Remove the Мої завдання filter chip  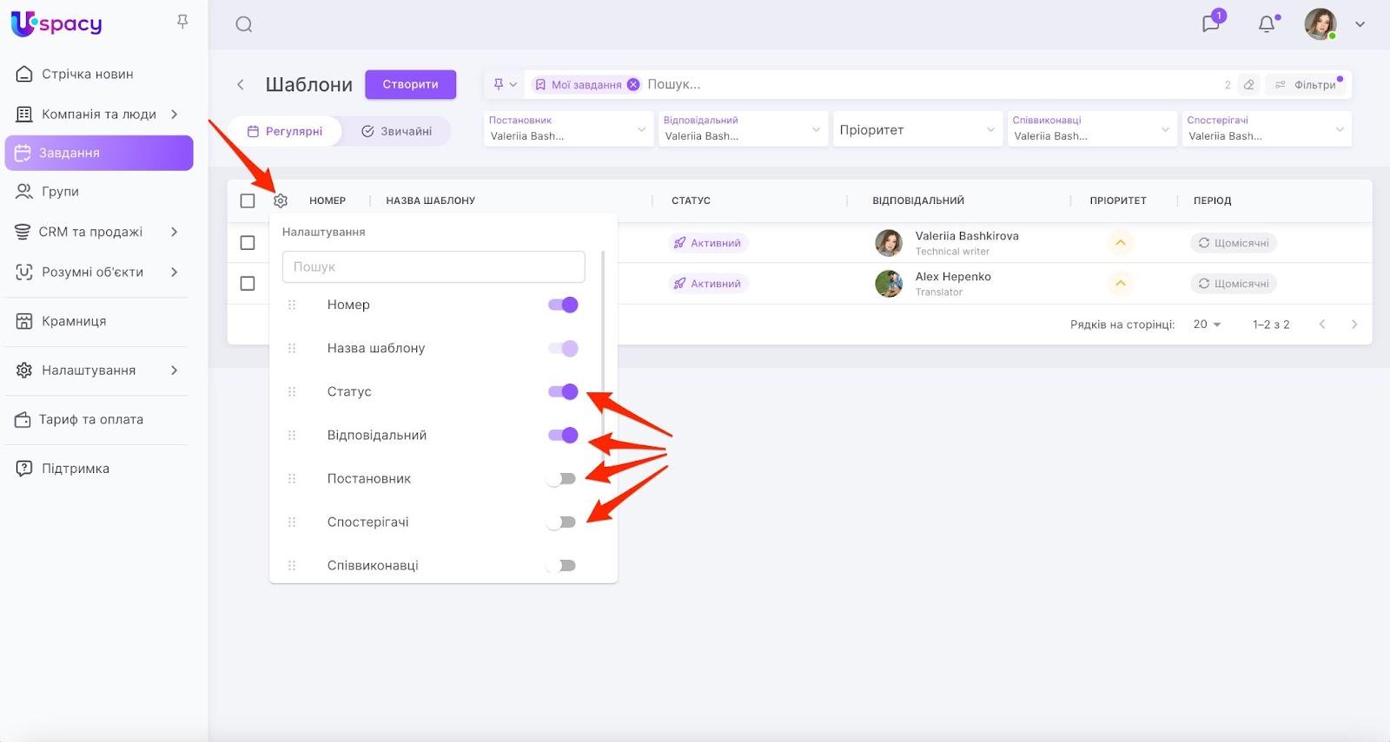[x=633, y=84]
